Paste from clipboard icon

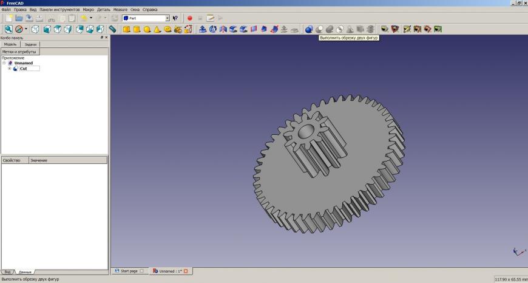coord(72,18)
